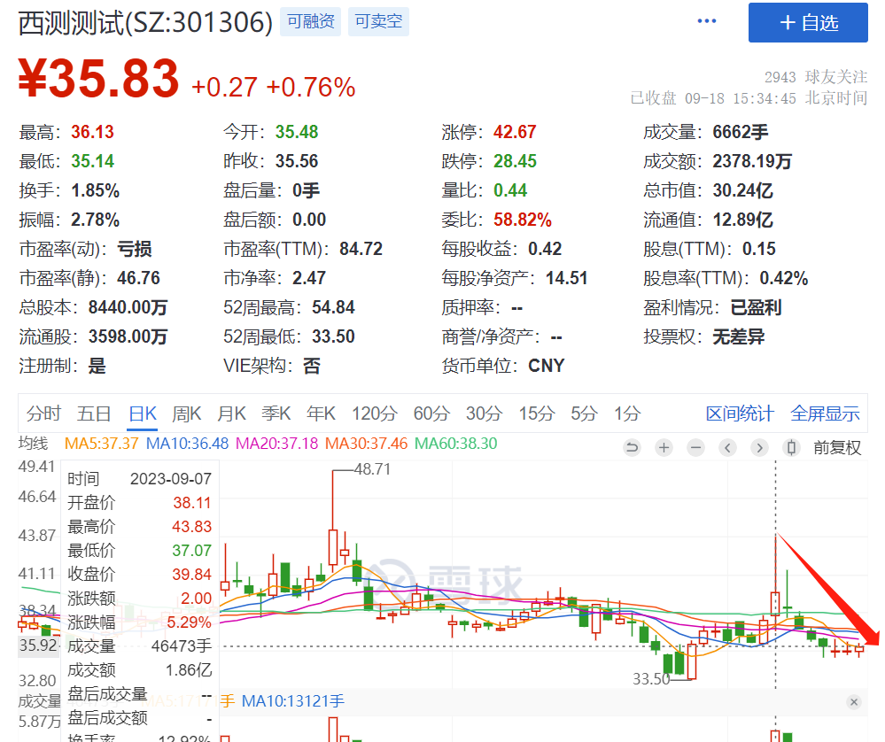Click the 最高 value 36.13
The image size is (885, 742).
tap(92, 132)
